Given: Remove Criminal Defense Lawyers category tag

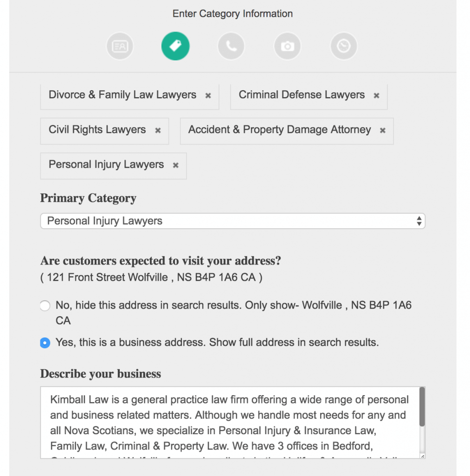Looking at the screenshot, I should click(x=376, y=96).
